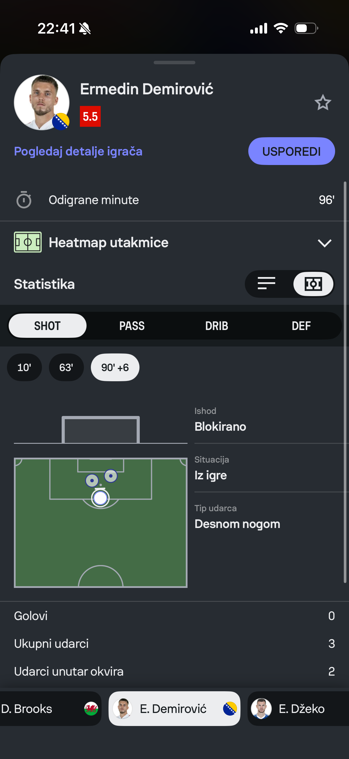Select the SHOT tab
This screenshot has width=349, height=759.
pyautogui.click(x=47, y=326)
